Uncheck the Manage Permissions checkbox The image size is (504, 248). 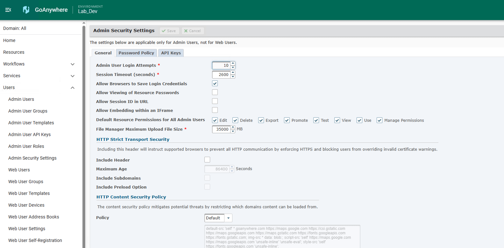point(380,120)
